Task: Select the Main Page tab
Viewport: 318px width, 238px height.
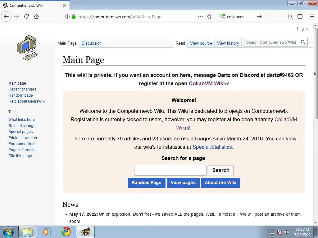Action: pos(67,43)
